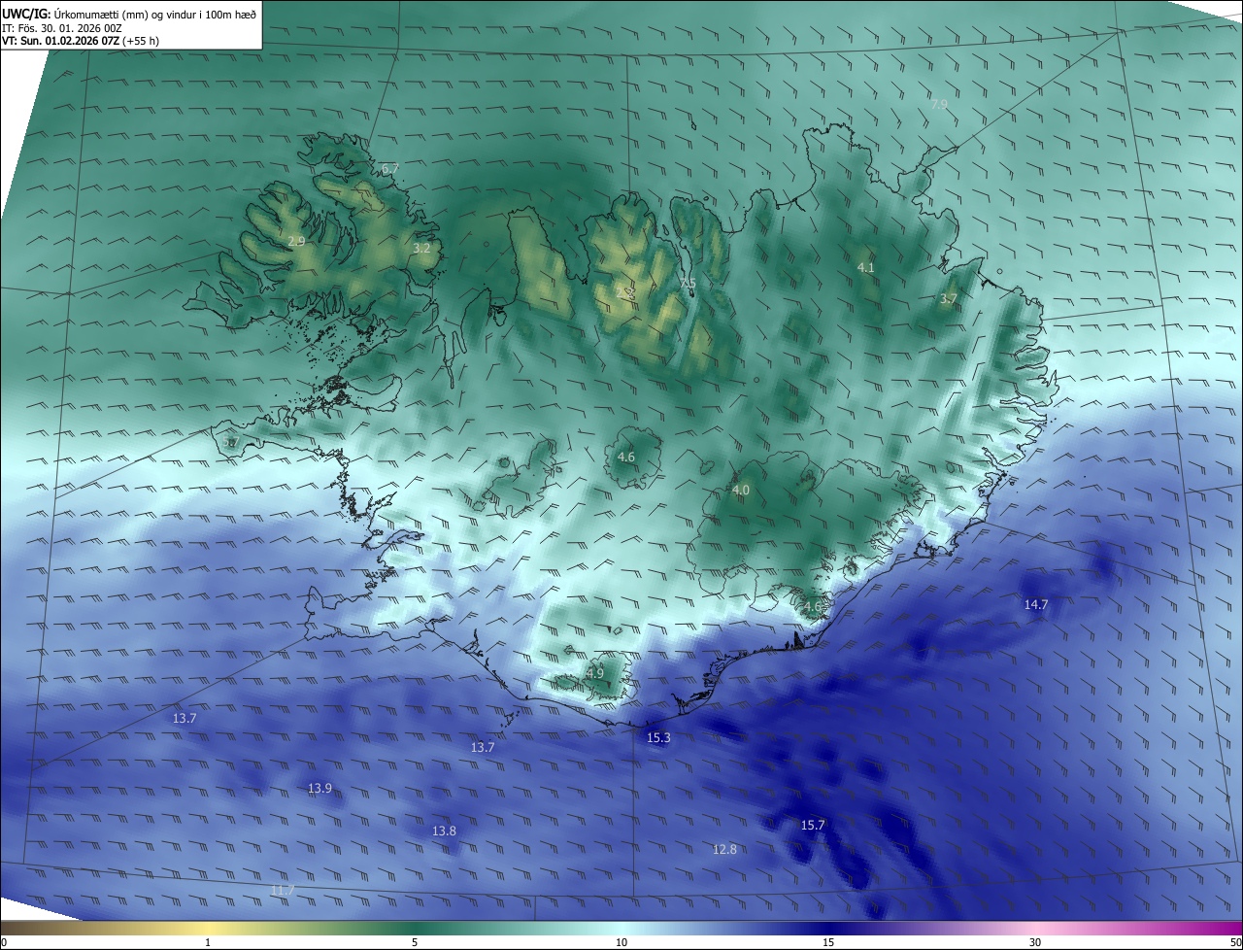This screenshot has height=950, width=1243.
Task: Click the 2.9 value over the Westfjords
Action: click(297, 241)
